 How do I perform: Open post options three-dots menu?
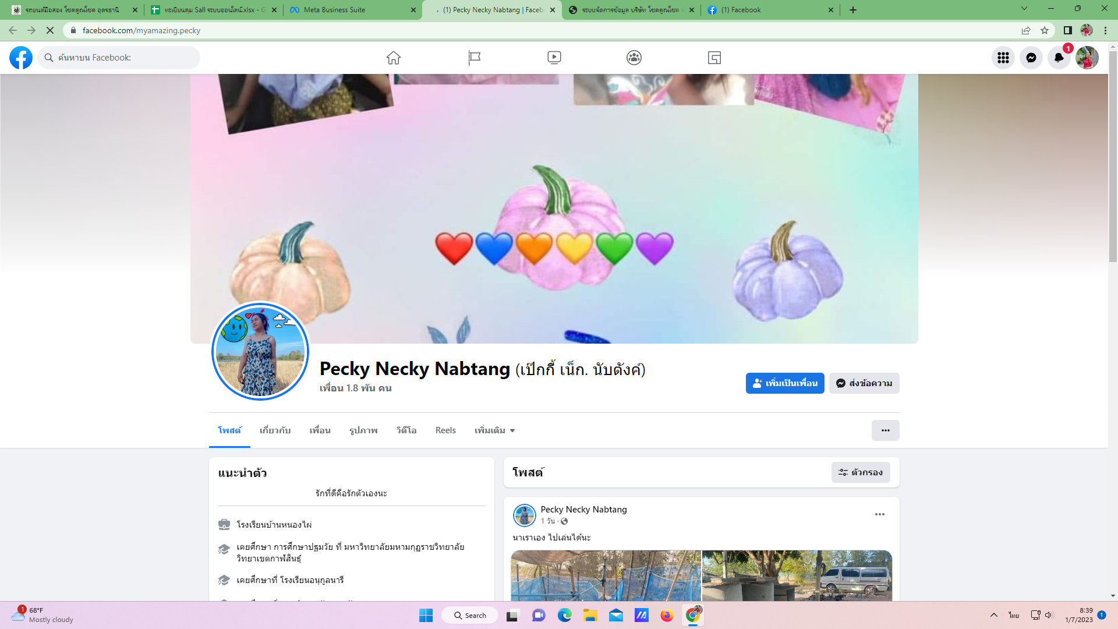coord(879,514)
